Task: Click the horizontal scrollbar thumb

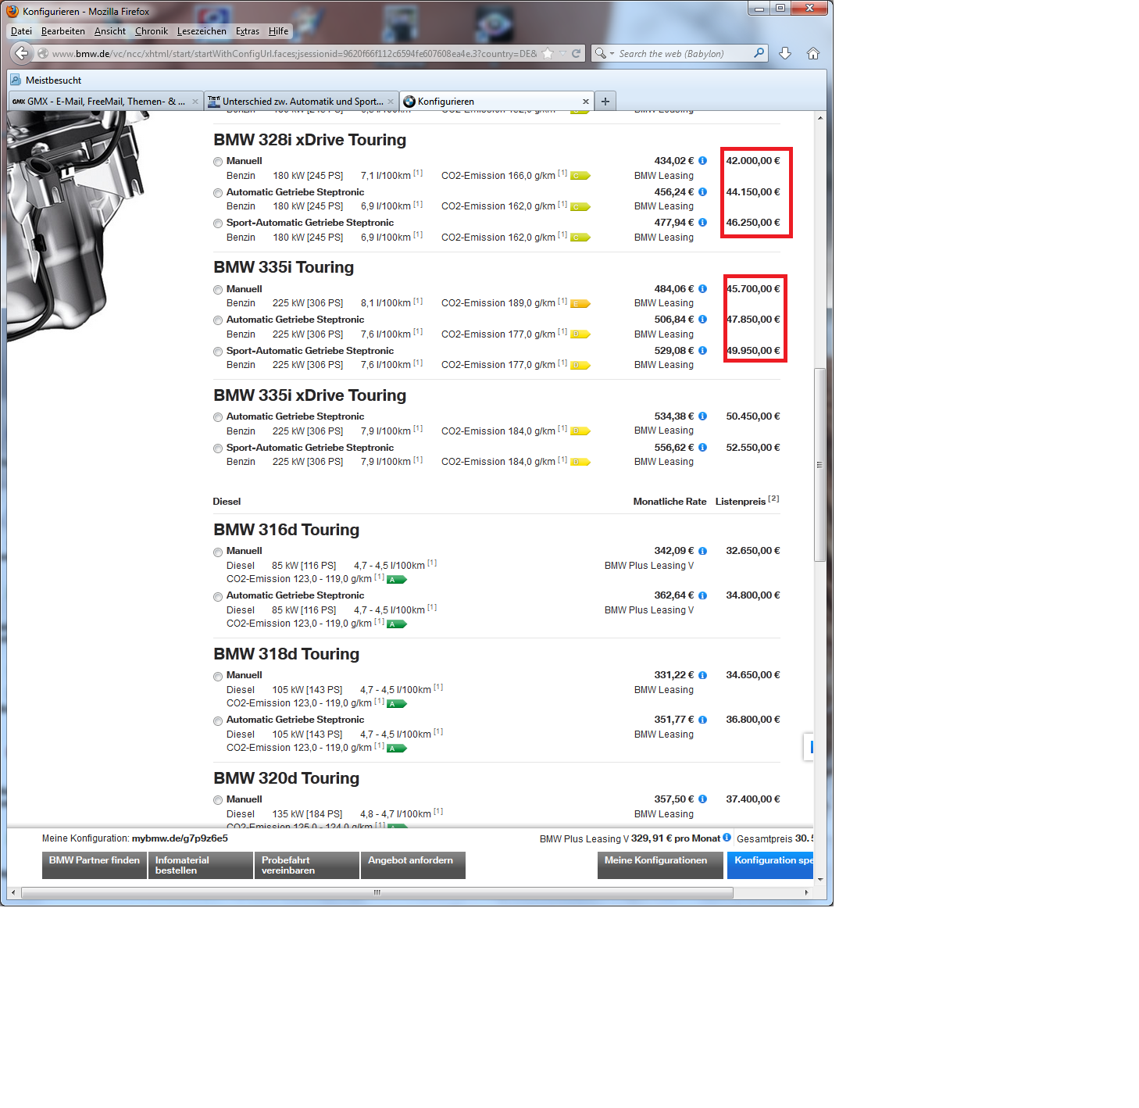Action: click(377, 892)
